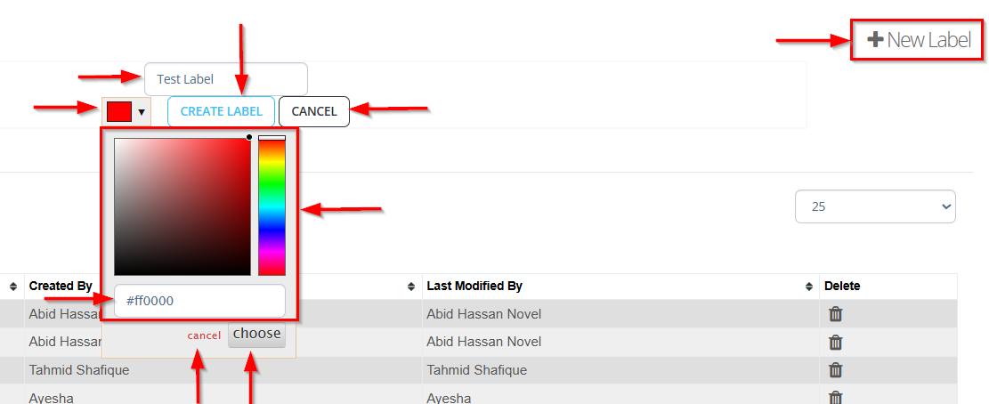
Task: Focus the #ff0000 hex color field
Action: (199, 301)
